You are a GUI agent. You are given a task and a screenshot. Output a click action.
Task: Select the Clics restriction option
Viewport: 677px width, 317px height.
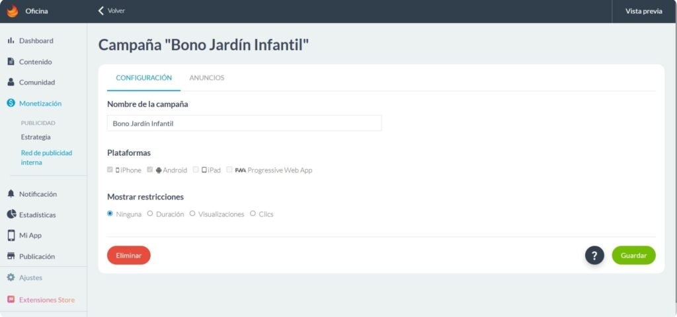[x=253, y=213]
